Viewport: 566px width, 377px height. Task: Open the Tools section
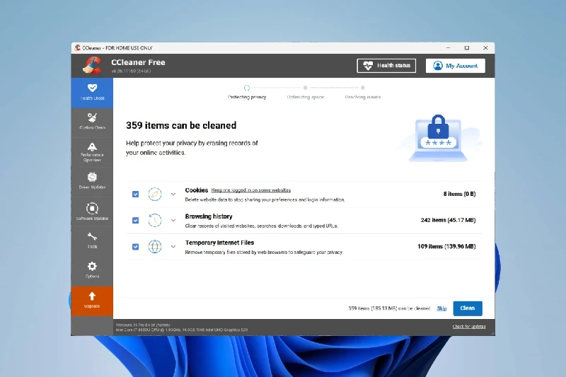(92, 240)
